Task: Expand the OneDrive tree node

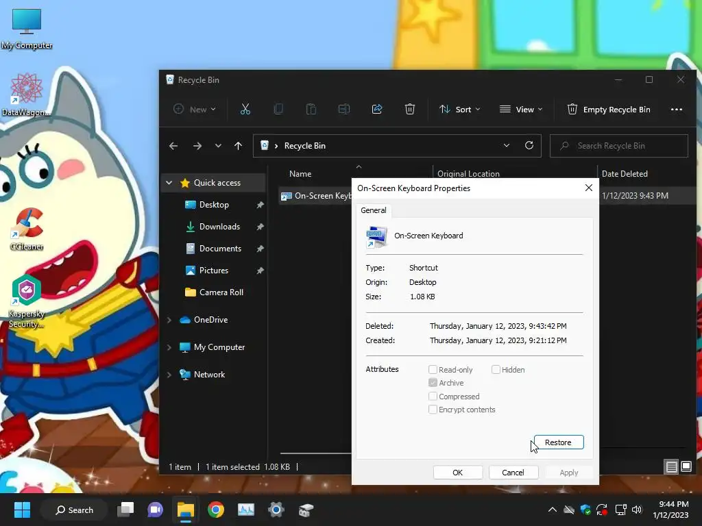Action: (169, 320)
